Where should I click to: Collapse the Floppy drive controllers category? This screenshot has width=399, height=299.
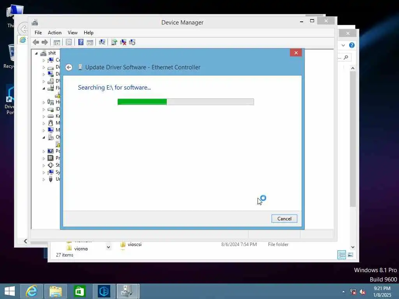(44, 88)
